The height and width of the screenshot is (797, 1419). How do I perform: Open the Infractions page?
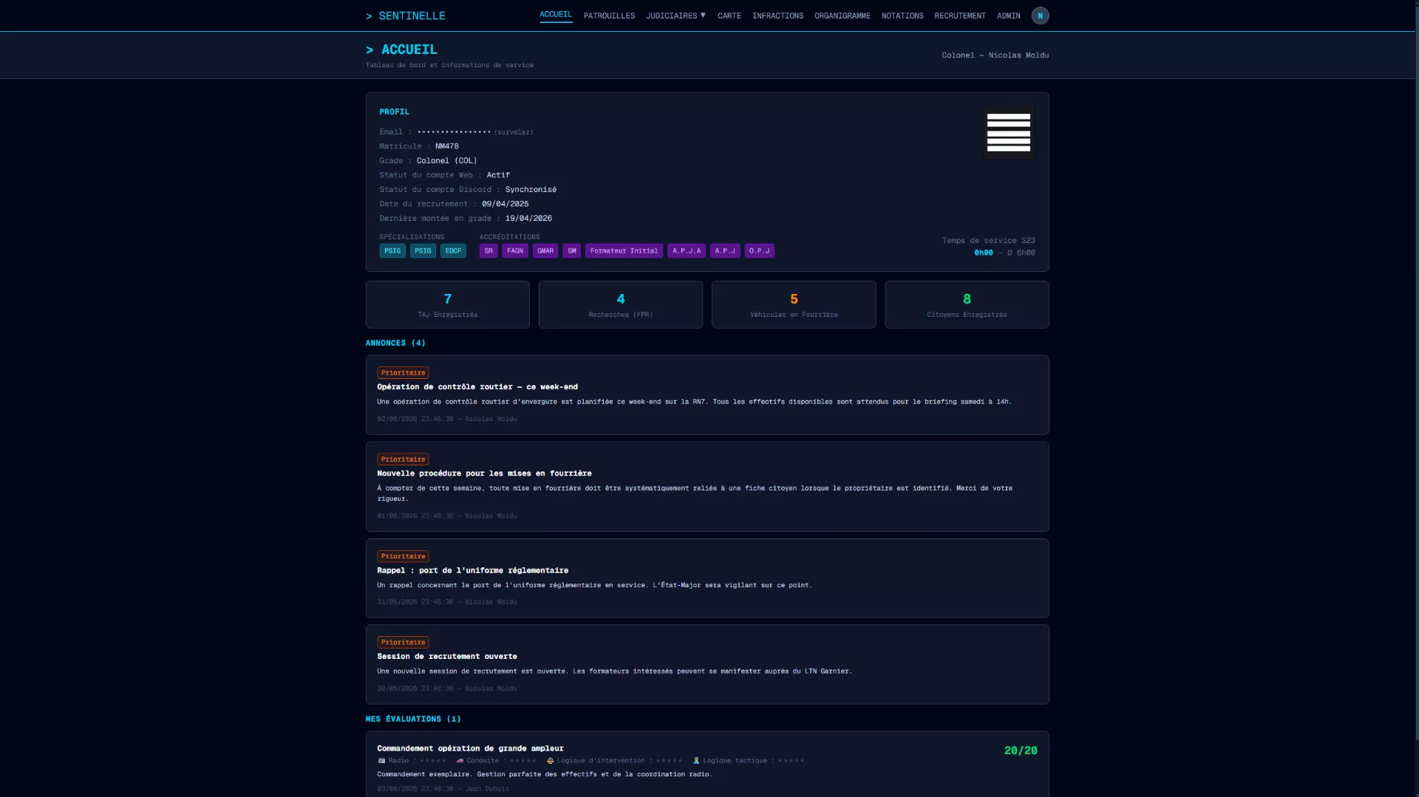coord(777,16)
